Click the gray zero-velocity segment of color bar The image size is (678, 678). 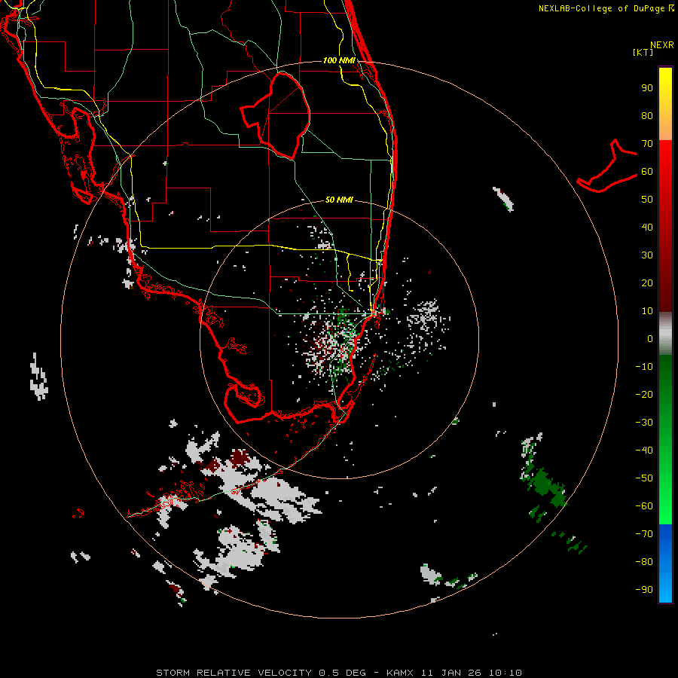[665, 334]
